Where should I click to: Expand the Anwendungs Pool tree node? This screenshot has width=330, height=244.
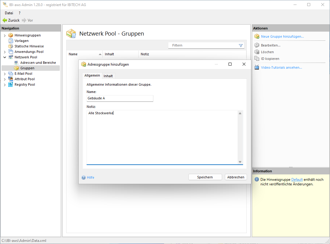tap(5, 52)
